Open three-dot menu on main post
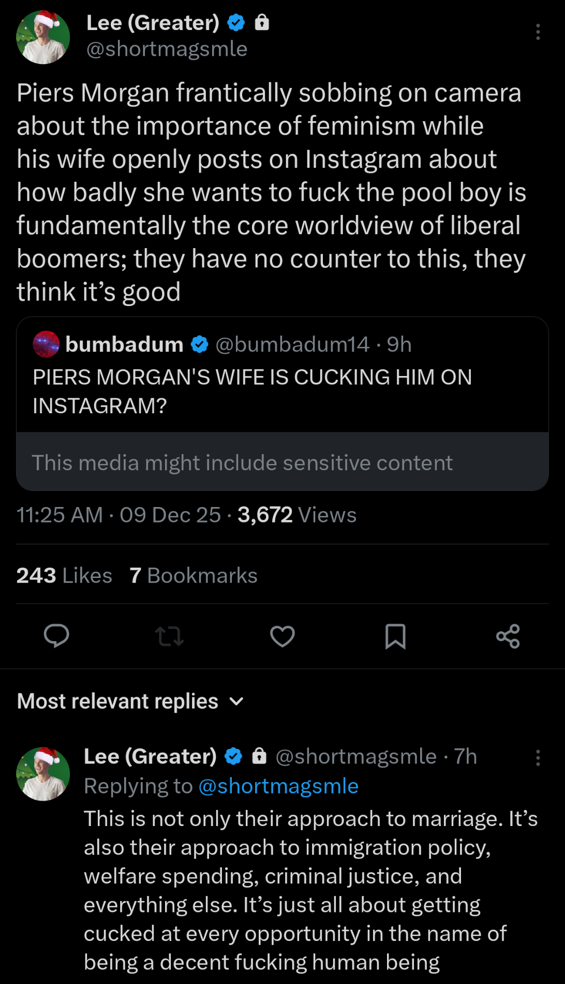The image size is (565, 984). 538,32
